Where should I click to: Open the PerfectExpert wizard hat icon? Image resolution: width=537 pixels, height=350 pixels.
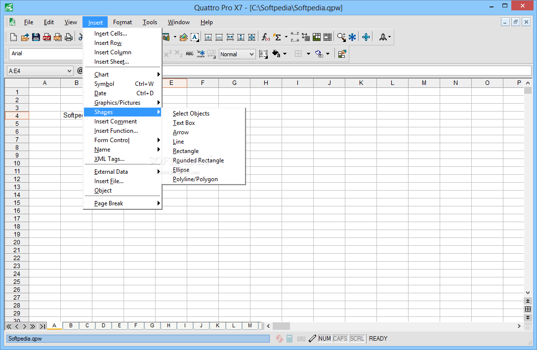pyautogui.click(x=383, y=37)
